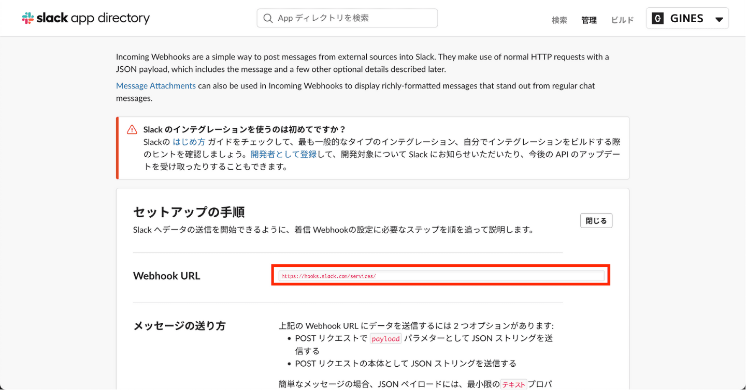
Task: Follow the 開発者として登録 link
Action: click(276, 154)
